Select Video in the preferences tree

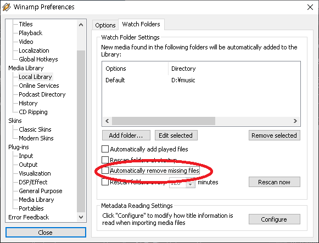(x=26, y=42)
